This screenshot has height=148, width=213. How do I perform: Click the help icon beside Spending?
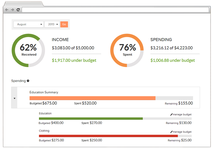coord(28,81)
